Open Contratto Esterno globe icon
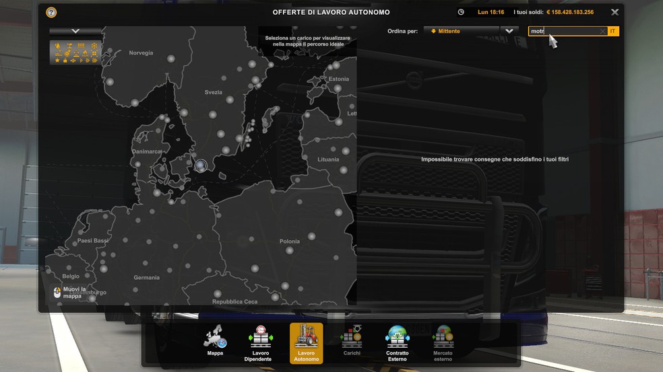The image size is (663, 372). [397, 338]
